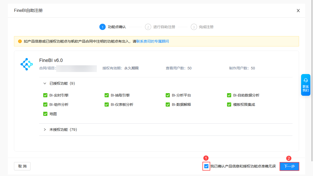
Task: Toggle the BI-仪表板分析 checkbox
Action: point(106,105)
